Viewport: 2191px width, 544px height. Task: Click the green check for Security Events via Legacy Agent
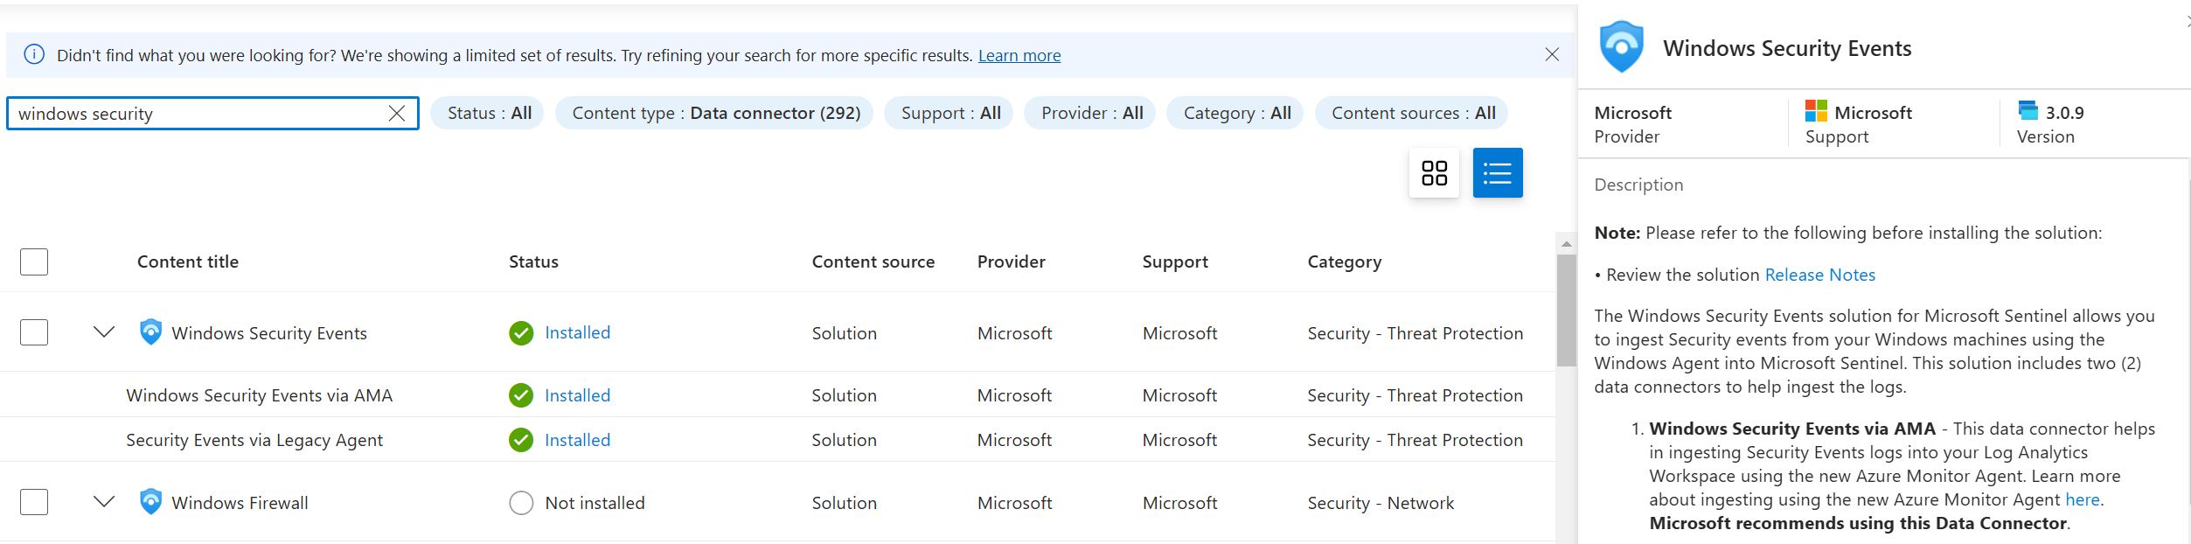(x=521, y=440)
